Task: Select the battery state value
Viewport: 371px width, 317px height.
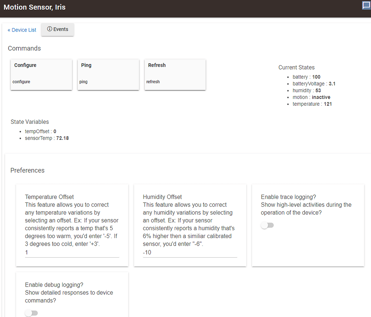Action: (316, 77)
